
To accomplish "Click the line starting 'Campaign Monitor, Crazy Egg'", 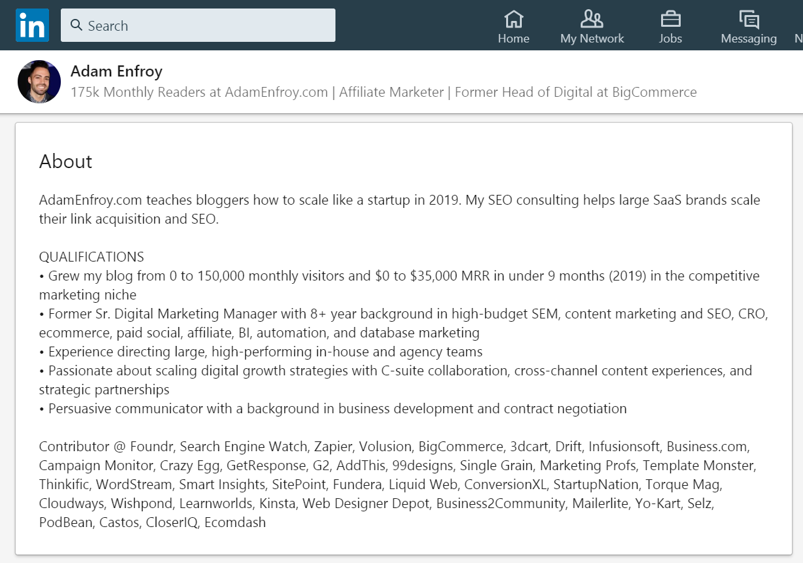I will [x=398, y=466].
